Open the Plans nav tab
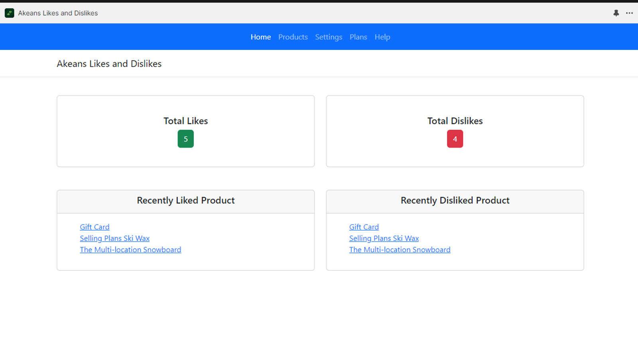This screenshot has height=359, width=638. coord(358,37)
